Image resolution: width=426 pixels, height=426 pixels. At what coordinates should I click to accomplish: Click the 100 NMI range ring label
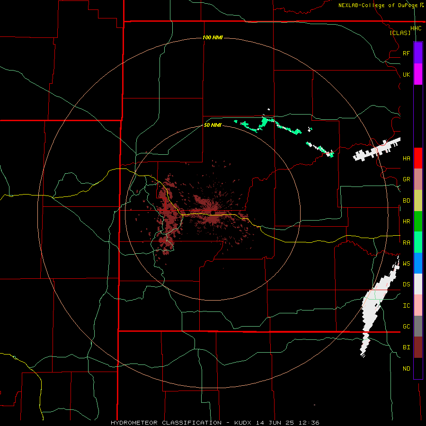point(213,37)
